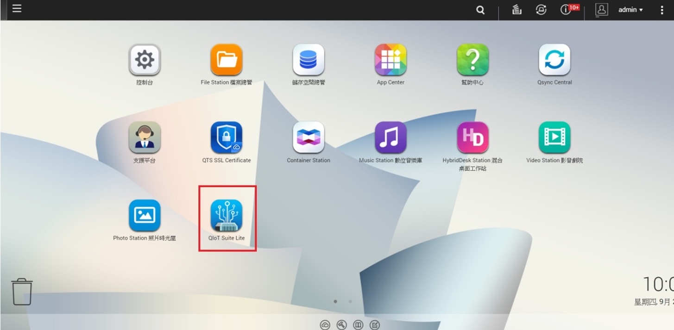674x330 pixels.
Task: Launch Container Station
Action: pos(309,137)
